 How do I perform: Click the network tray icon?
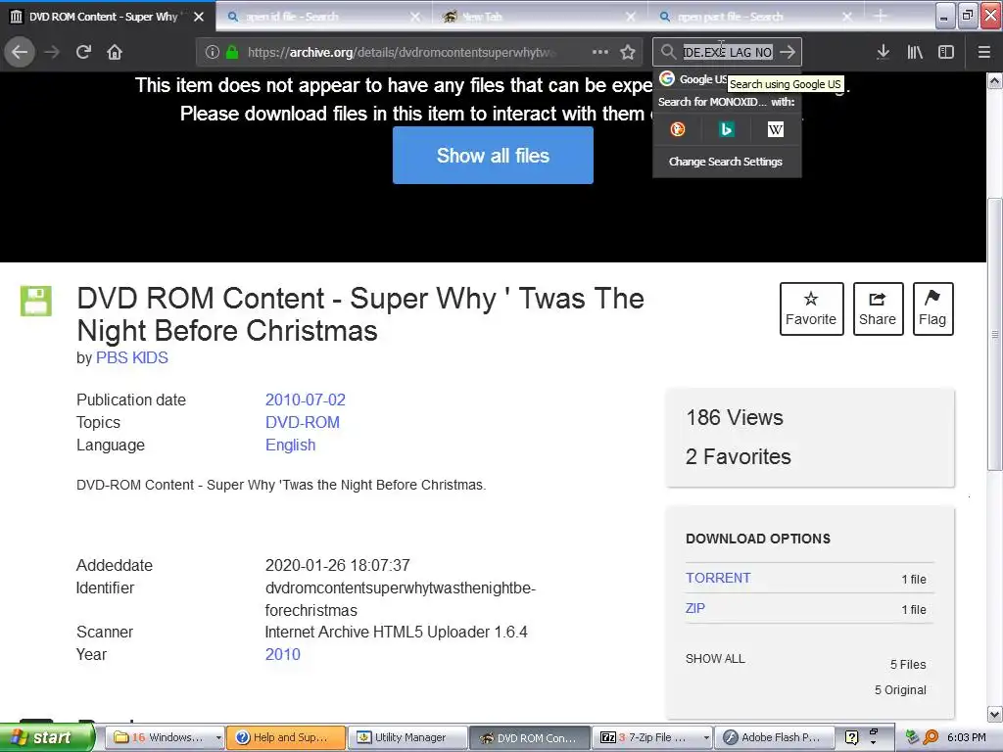tap(912, 737)
